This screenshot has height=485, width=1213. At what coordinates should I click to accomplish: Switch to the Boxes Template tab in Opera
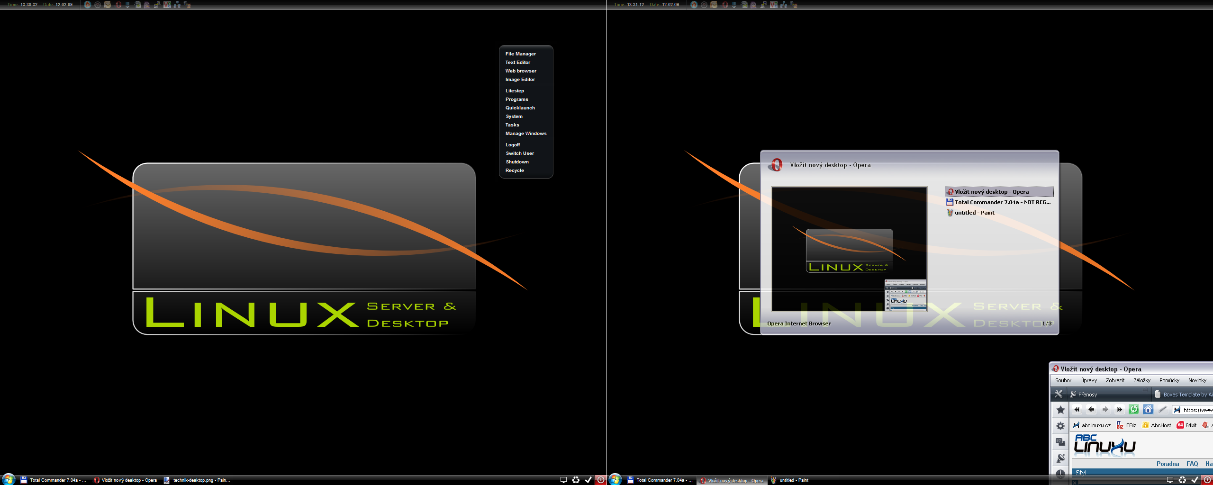pos(1183,394)
